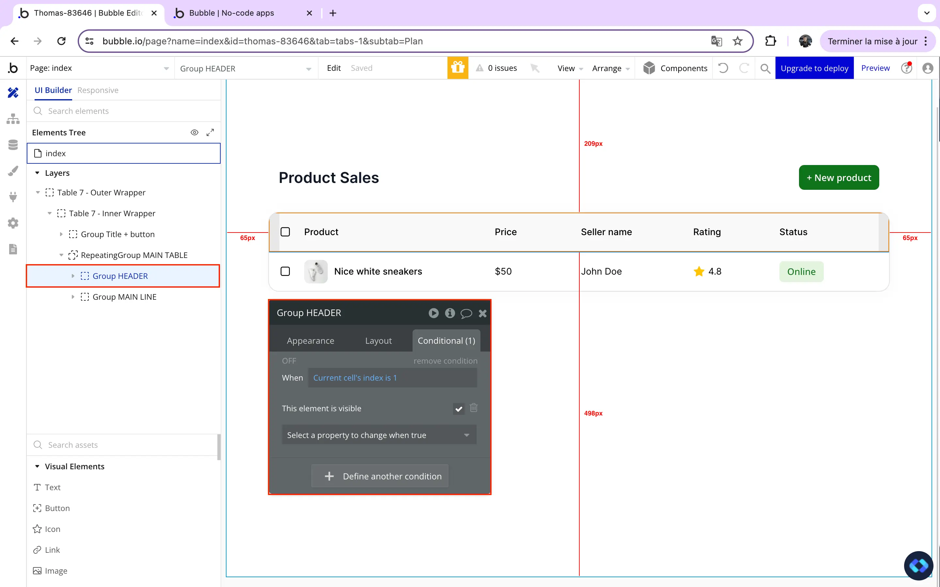Expand Group HEADER tree node arrow
940x587 pixels.
click(73, 276)
